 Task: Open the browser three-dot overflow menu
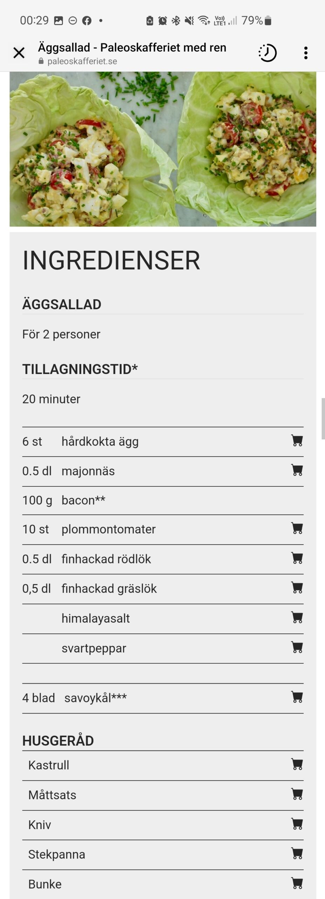(x=306, y=53)
